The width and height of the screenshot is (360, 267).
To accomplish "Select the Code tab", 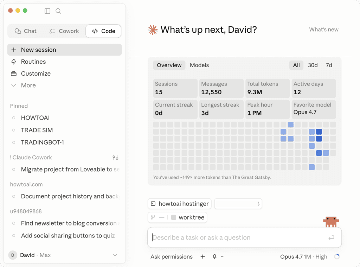I will [x=103, y=31].
